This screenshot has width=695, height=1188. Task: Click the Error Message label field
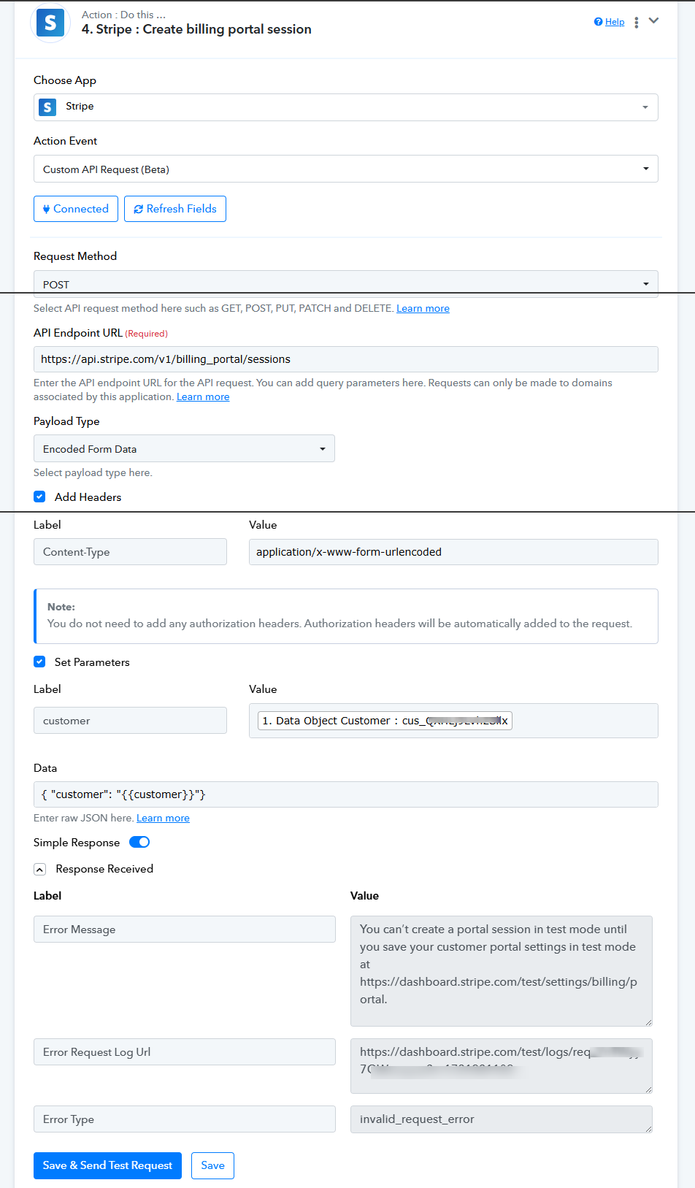185,930
